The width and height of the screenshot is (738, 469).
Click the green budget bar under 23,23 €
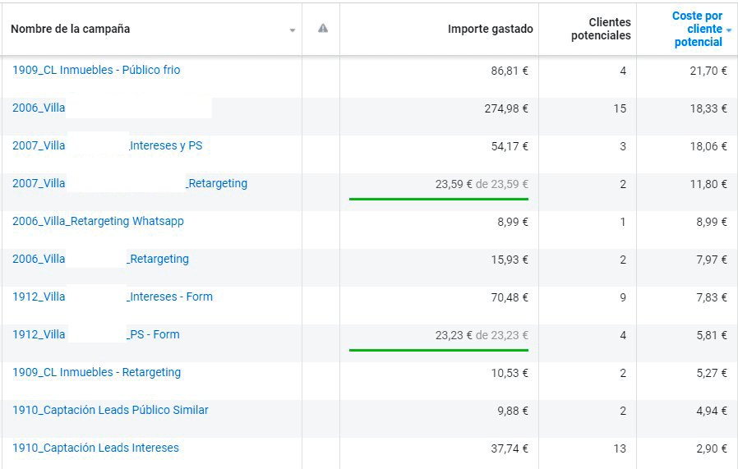(438, 350)
